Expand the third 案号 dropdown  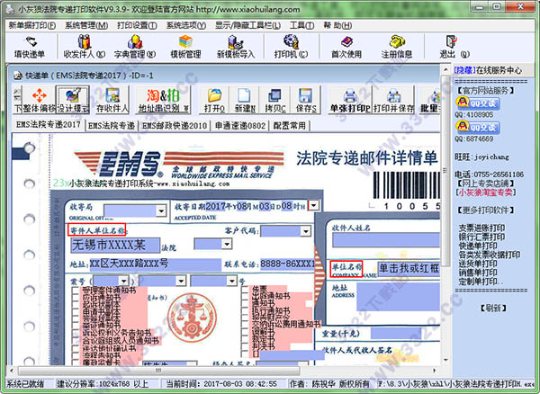(232, 281)
